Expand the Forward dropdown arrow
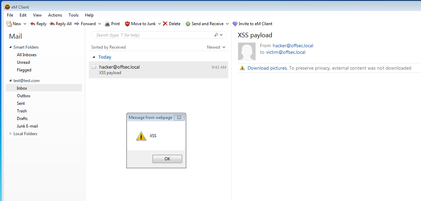Screen dimensions: 421x201 tap(100, 24)
